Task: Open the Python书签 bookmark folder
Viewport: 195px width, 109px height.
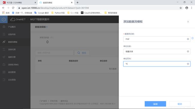Action: (x=58, y=13)
